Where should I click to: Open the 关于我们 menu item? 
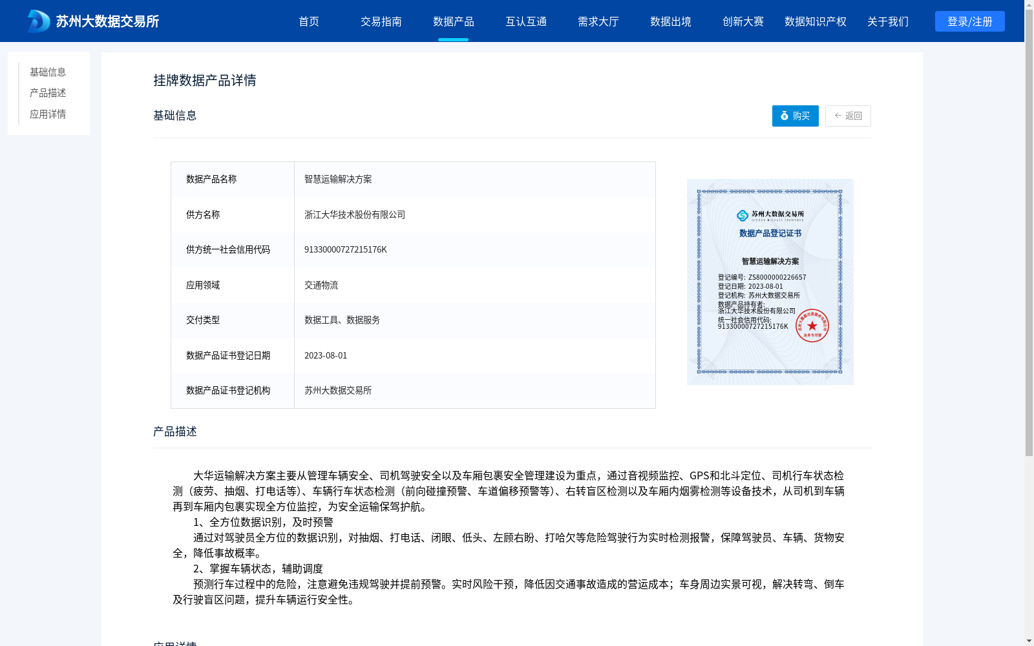(x=888, y=21)
